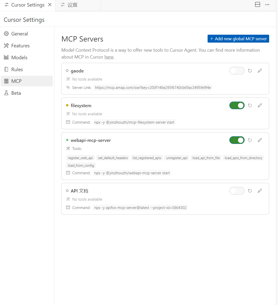Edit the webapi-mcp-server entry

[x=260, y=140]
